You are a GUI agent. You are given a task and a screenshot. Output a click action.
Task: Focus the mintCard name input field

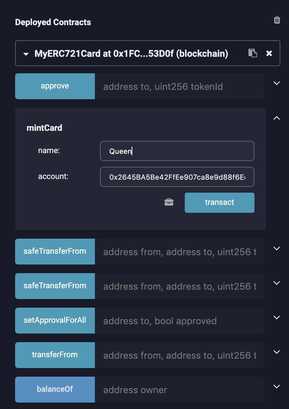click(x=177, y=151)
